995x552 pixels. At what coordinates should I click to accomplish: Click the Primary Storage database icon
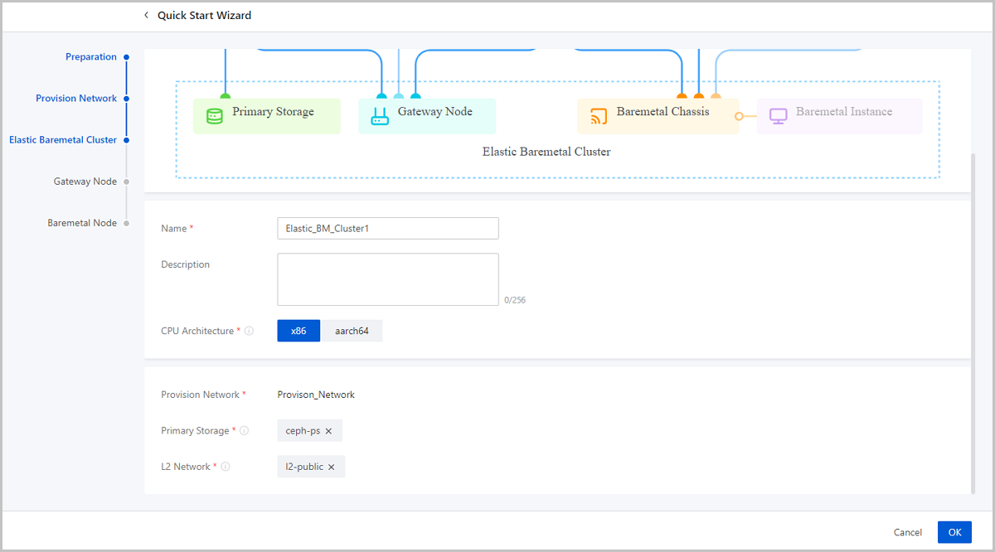tap(214, 116)
